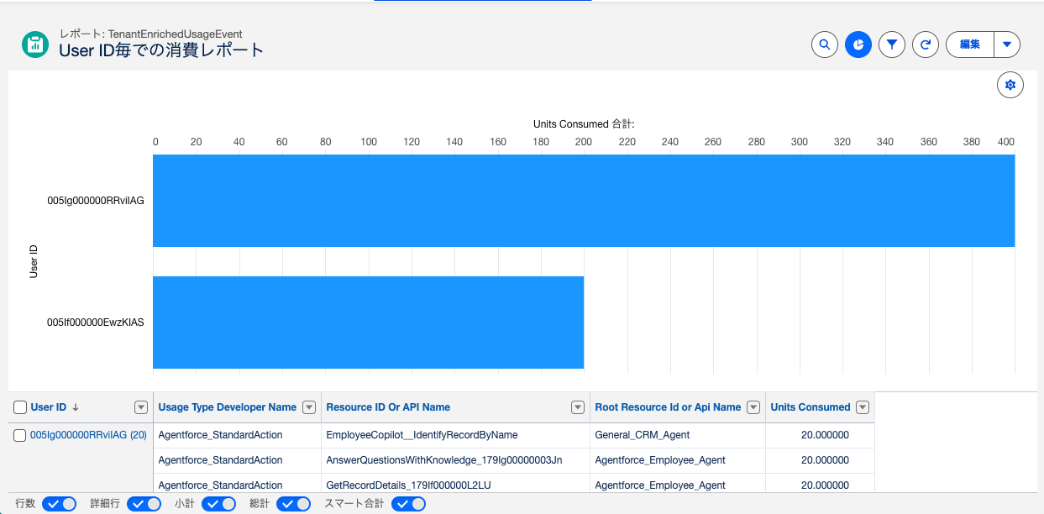Open Root Resource Id column dropdown

(753, 407)
